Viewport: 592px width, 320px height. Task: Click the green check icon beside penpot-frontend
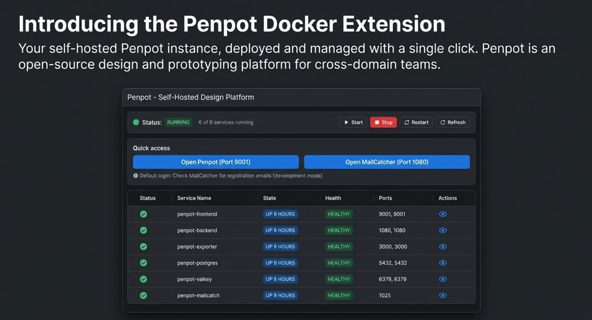click(144, 214)
